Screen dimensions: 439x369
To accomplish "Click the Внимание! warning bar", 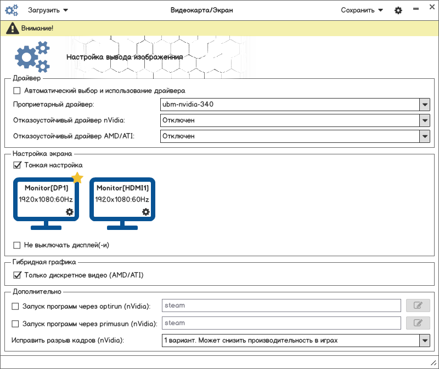I will point(219,28).
